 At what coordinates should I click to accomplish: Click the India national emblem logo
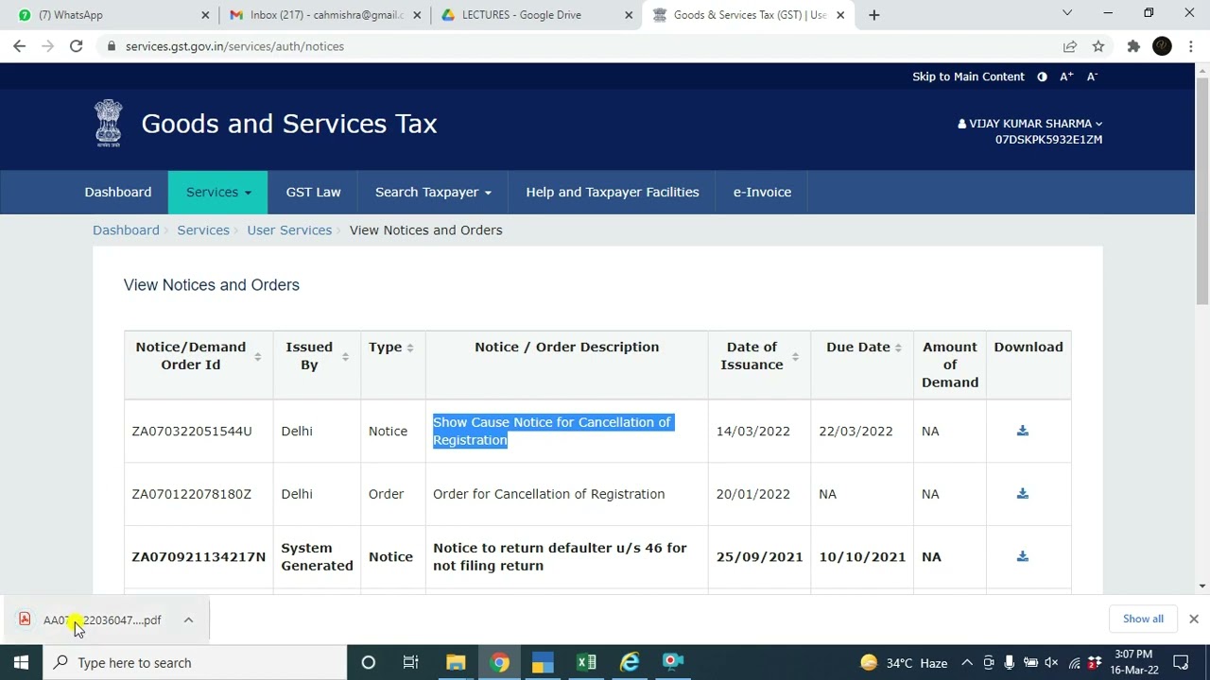[x=109, y=123]
